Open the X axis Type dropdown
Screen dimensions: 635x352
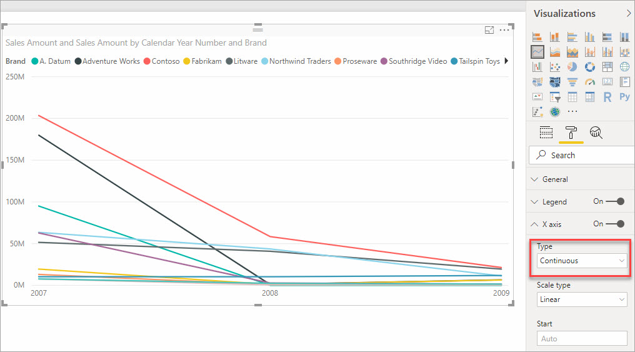coord(582,261)
